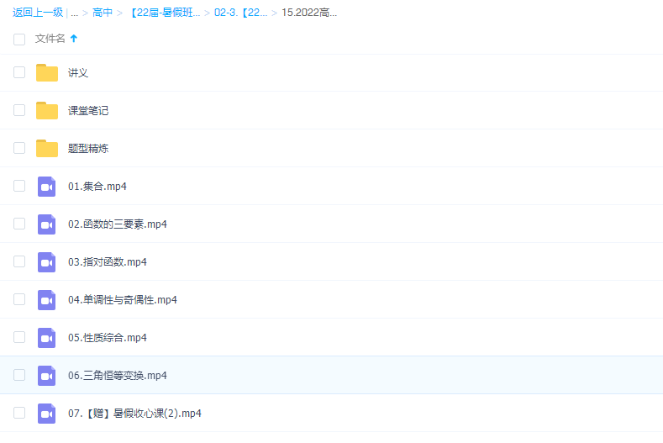Open the 讲义 folder icon
This screenshot has height=443, width=663.
[x=47, y=73]
